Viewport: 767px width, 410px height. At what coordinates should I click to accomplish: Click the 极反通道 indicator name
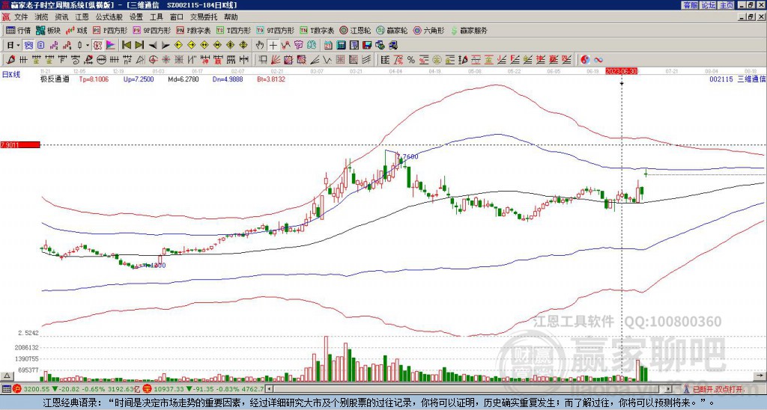[x=55, y=79]
